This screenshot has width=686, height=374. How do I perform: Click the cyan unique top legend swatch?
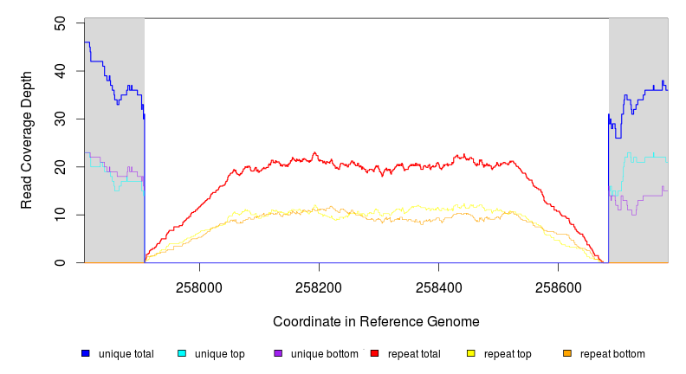tap(182, 353)
